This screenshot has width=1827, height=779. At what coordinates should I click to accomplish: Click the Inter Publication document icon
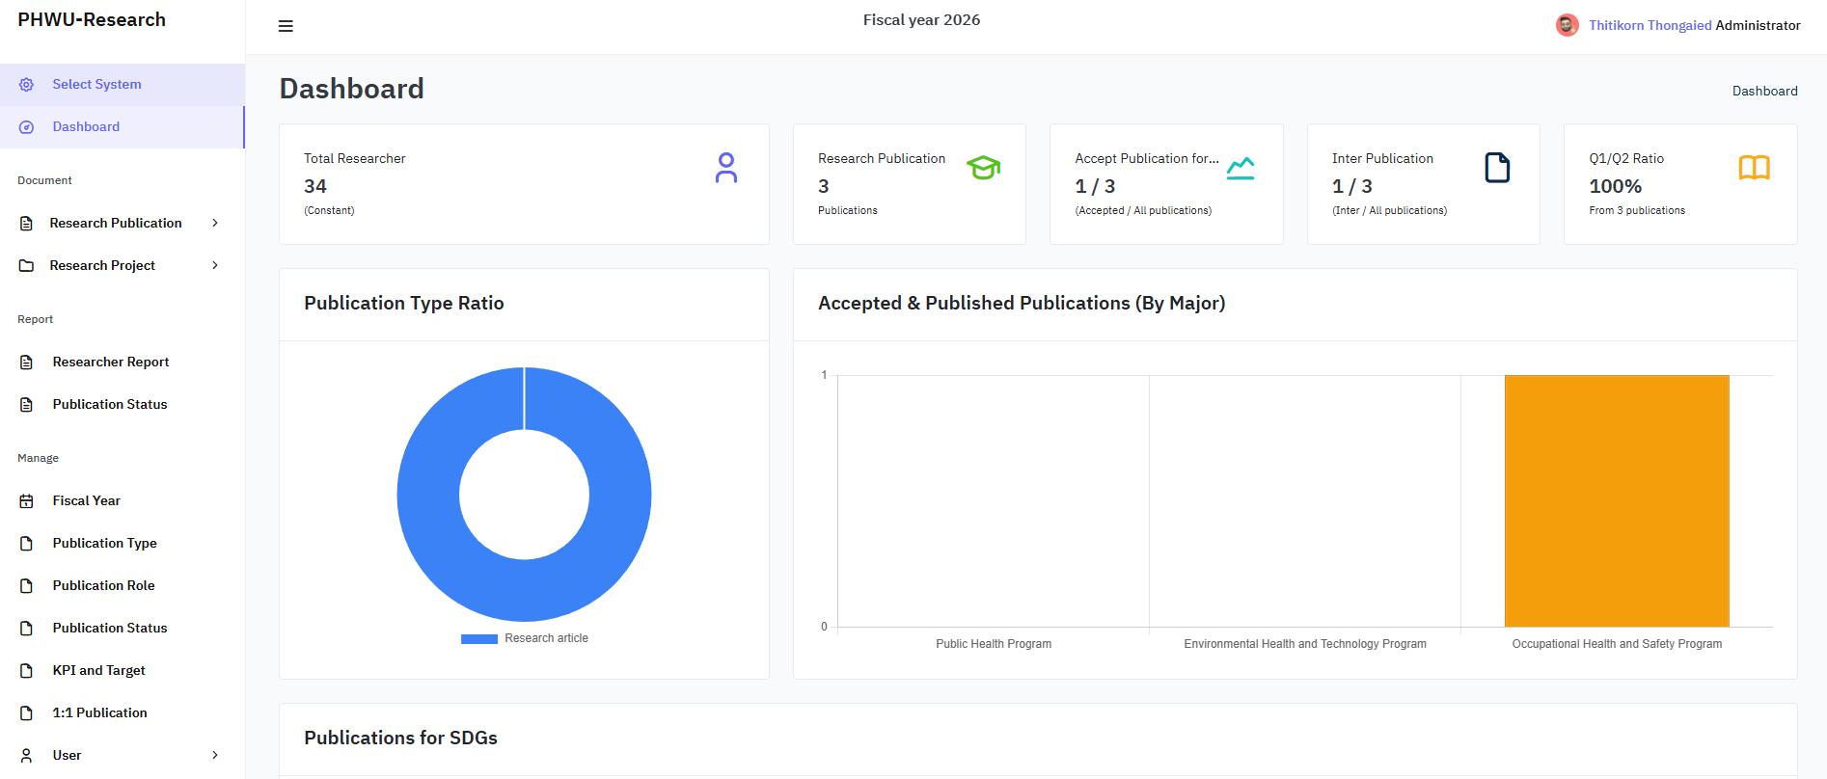pos(1497,168)
